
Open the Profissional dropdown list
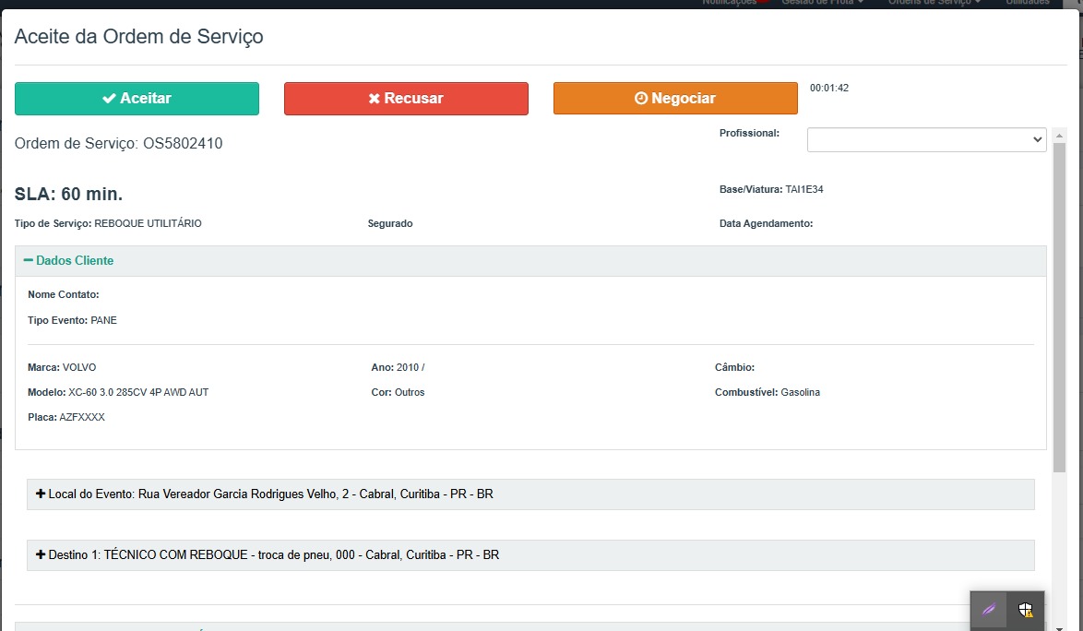point(926,139)
